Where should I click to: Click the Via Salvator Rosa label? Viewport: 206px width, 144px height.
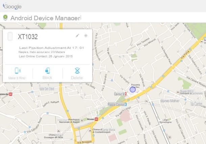(x=34, y=125)
